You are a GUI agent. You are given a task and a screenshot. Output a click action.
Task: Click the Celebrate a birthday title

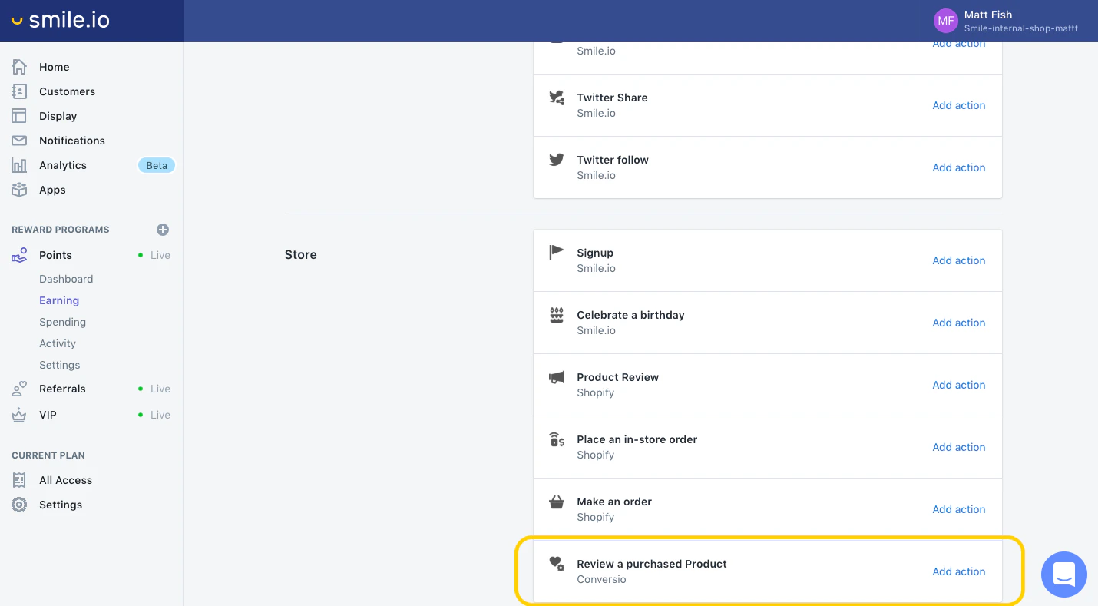point(630,315)
